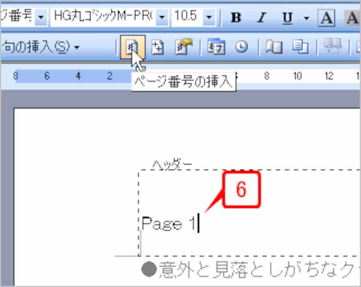Click the boxed character border button
The image size is (361, 287).
326,17
